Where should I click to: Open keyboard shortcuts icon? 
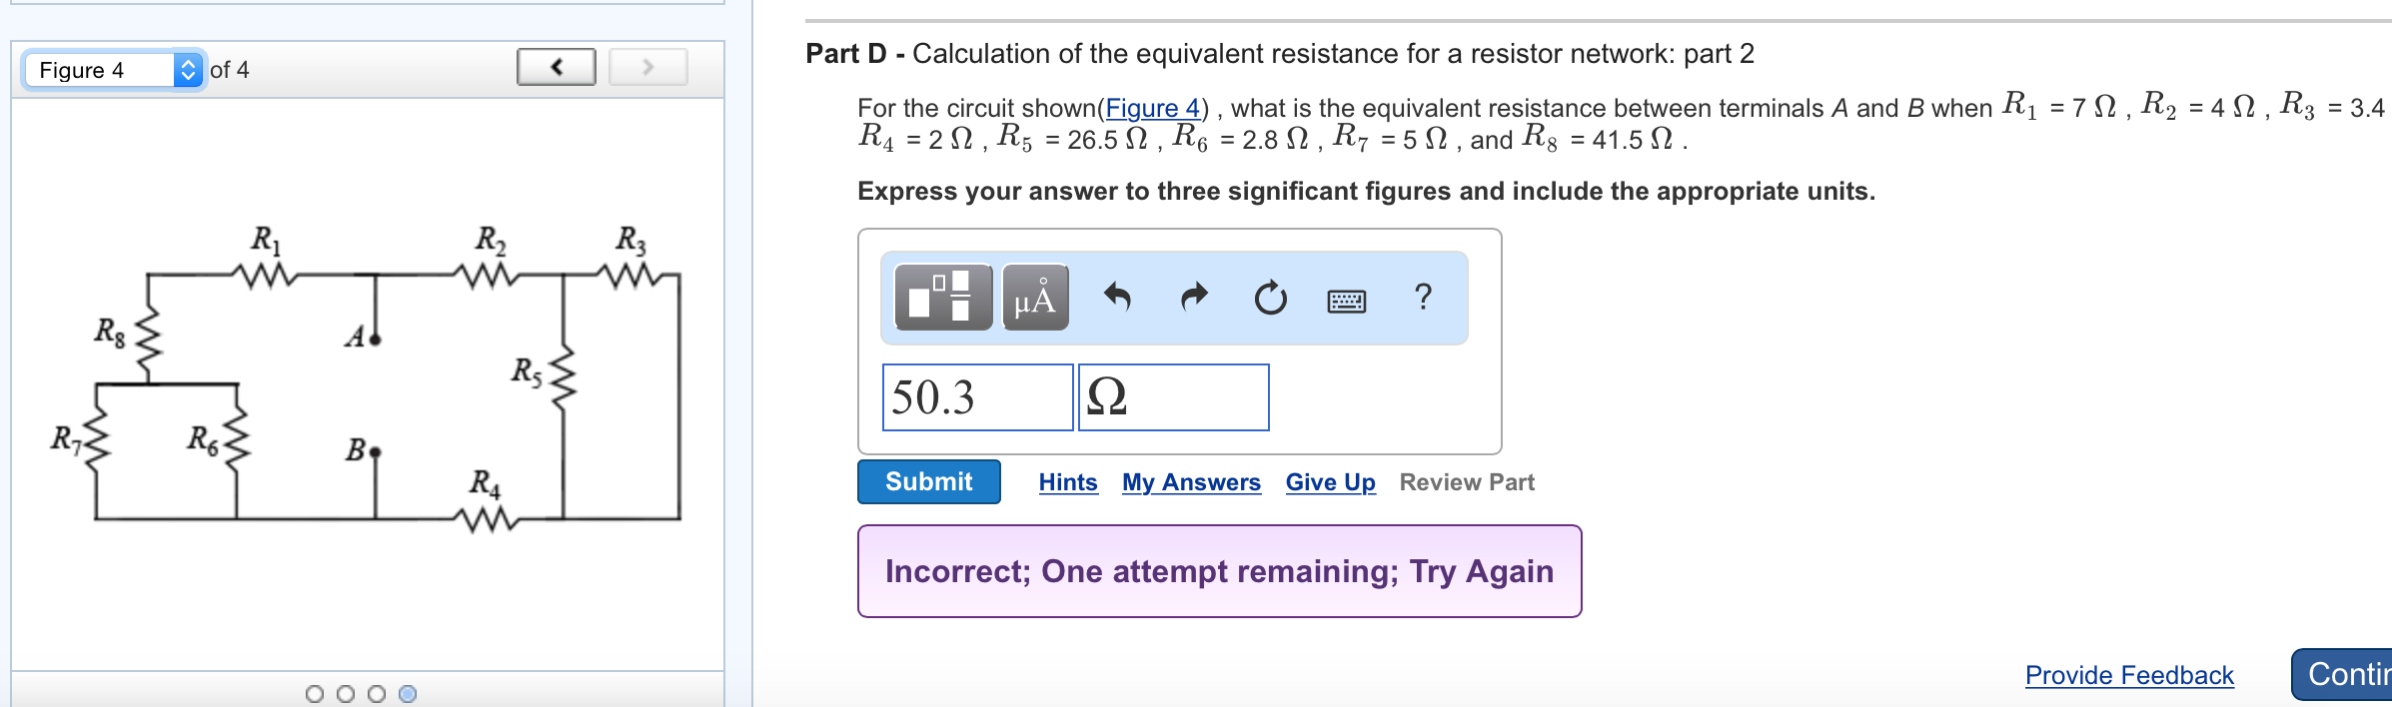pyautogui.click(x=1346, y=300)
